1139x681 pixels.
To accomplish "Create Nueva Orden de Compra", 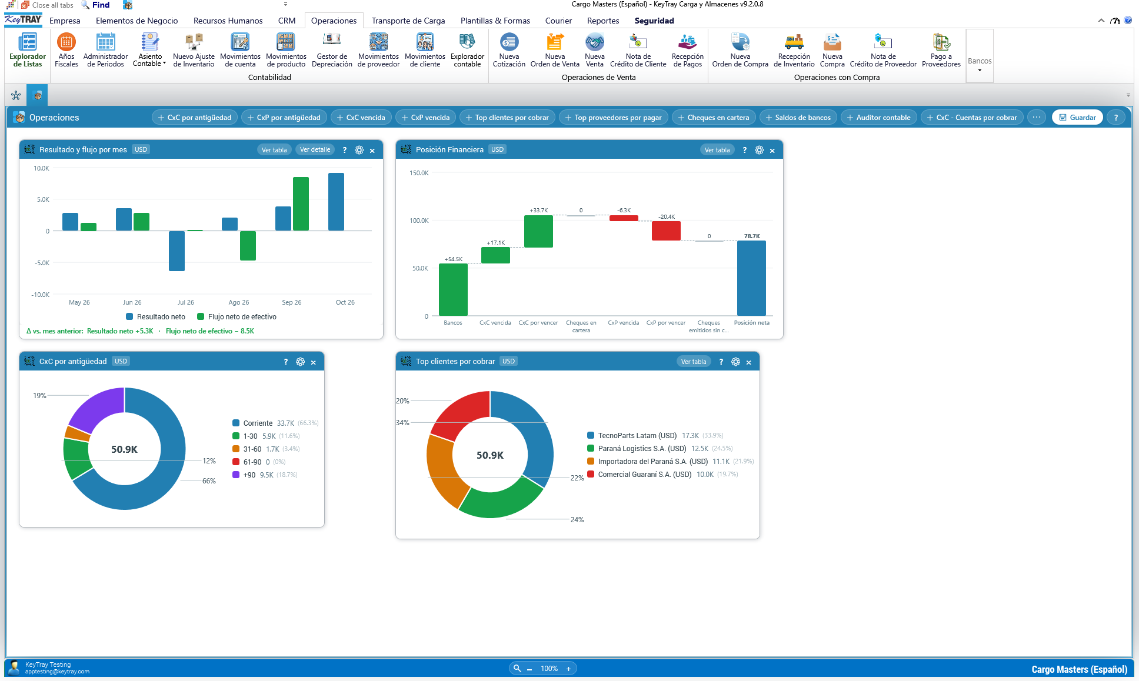I will (740, 51).
